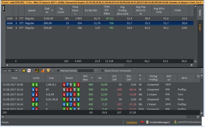Click the 19 721 chips EV value
205x127 pixels.
110,18
